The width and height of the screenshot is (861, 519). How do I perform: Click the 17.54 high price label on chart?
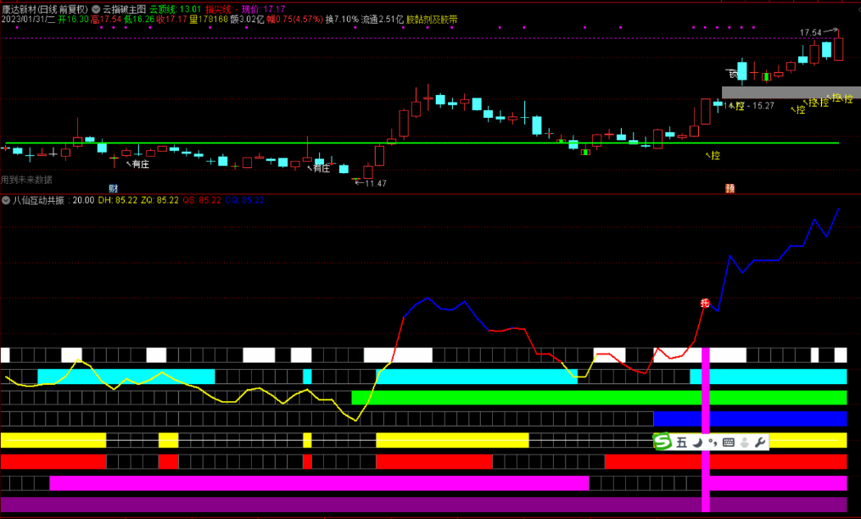(x=810, y=33)
